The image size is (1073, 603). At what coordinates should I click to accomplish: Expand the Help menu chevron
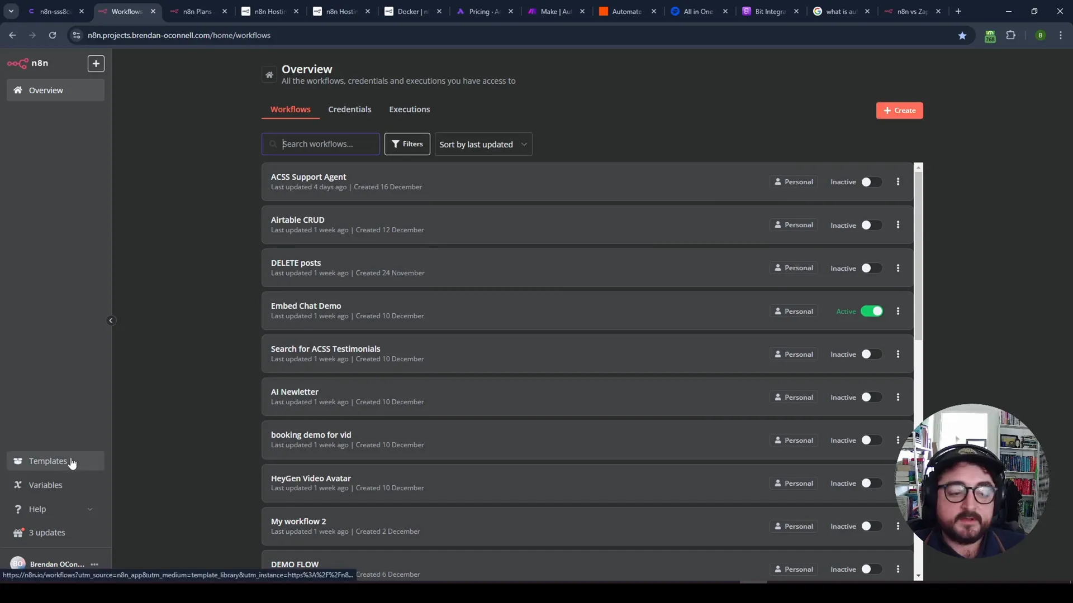(90, 509)
